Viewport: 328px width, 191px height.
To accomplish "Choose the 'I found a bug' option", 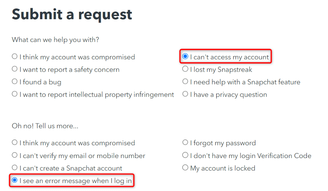I will [x=15, y=82].
